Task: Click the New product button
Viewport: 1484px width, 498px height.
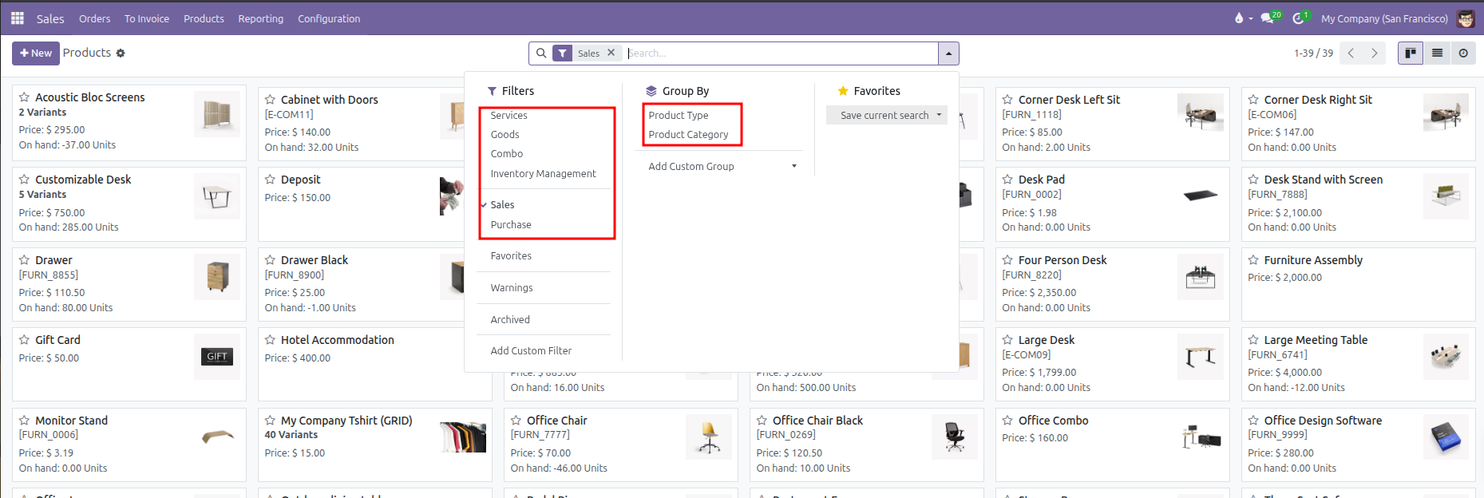Action: pos(36,53)
